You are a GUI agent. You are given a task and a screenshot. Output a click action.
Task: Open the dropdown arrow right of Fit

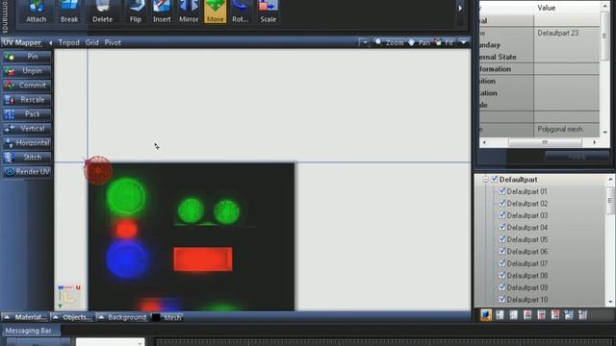[463, 42]
